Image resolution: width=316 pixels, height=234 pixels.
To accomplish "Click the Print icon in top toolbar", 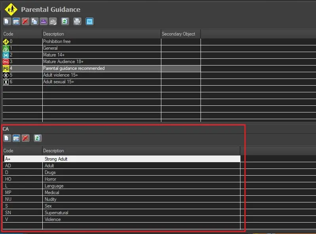I will pos(78,21).
